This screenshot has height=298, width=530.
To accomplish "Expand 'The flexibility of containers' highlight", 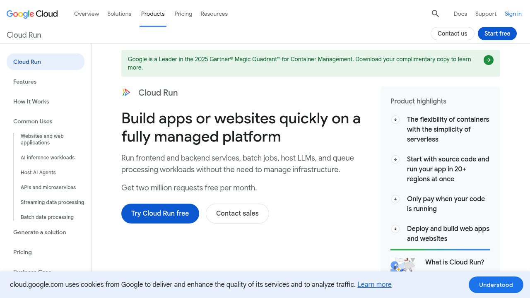I will pos(395,120).
